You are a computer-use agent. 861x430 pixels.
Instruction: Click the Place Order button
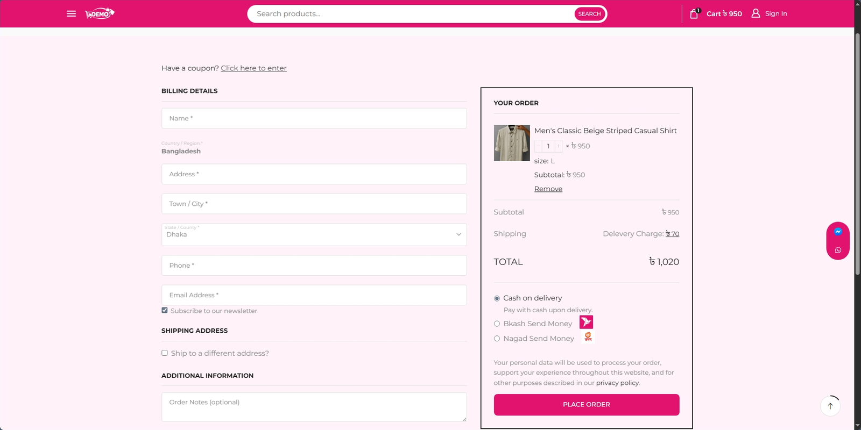(586, 405)
